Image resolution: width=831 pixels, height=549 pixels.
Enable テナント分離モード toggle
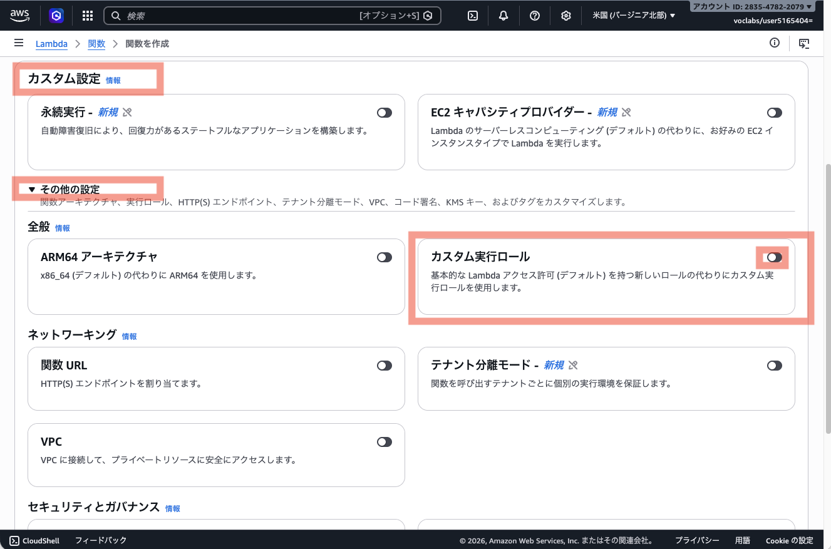[x=775, y=366]
